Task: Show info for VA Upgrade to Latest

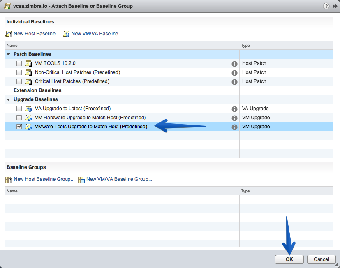Action: click(234, 109)
